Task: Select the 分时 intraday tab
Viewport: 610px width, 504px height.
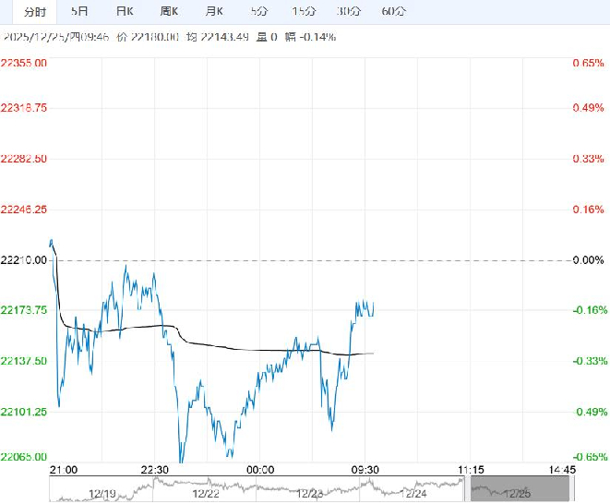Action: click(34, 12)
